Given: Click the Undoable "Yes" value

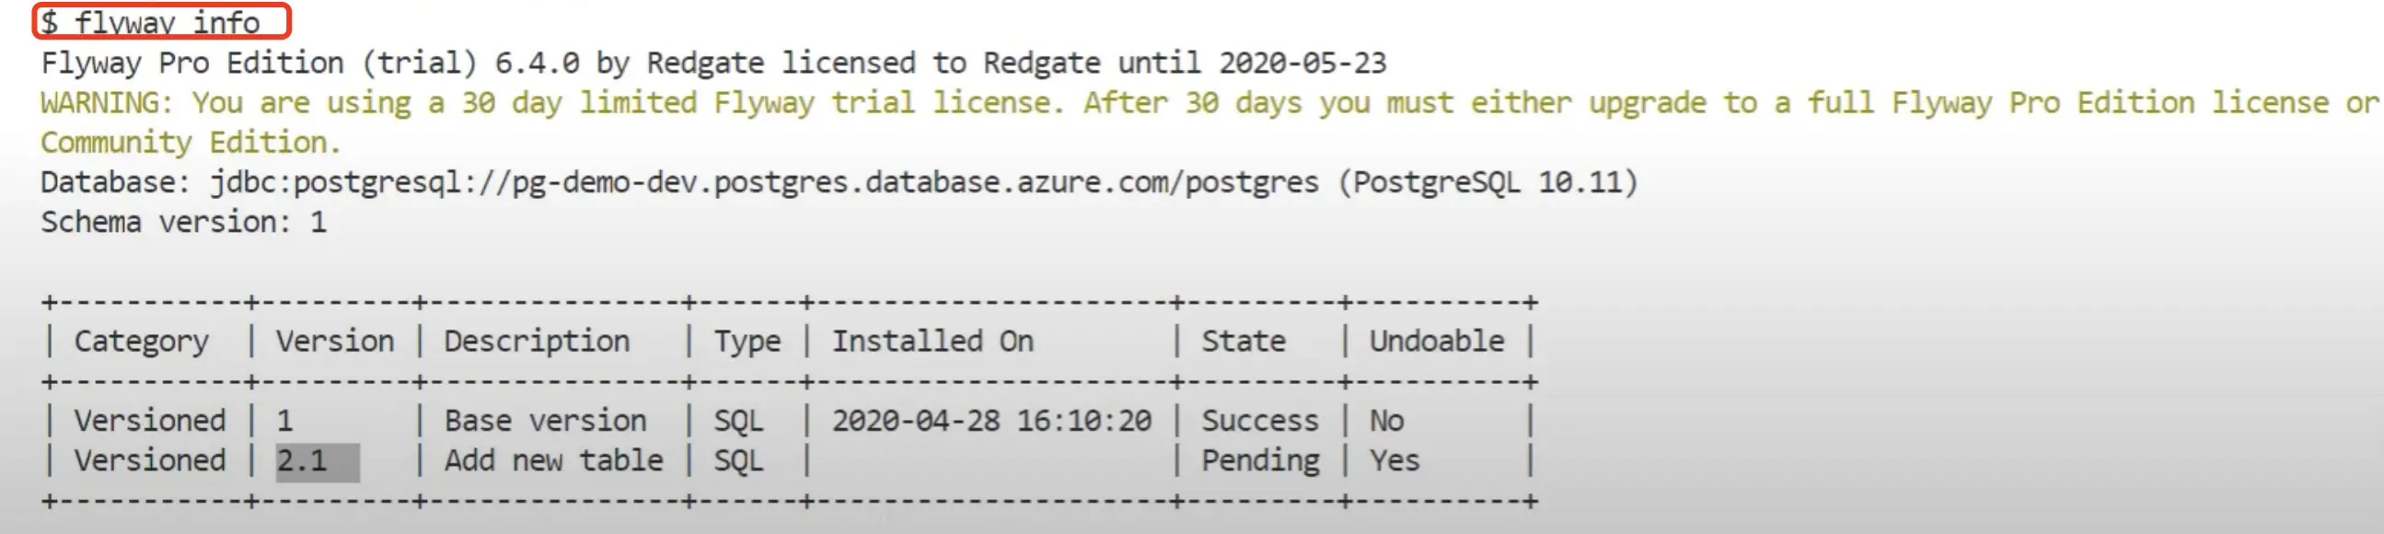Looking at the screenshot, I should 1394,461.
